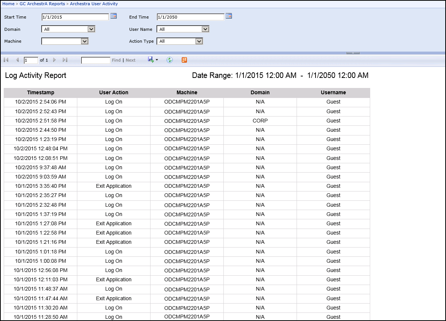Open the Action Type dropdown

pos(199,41)
